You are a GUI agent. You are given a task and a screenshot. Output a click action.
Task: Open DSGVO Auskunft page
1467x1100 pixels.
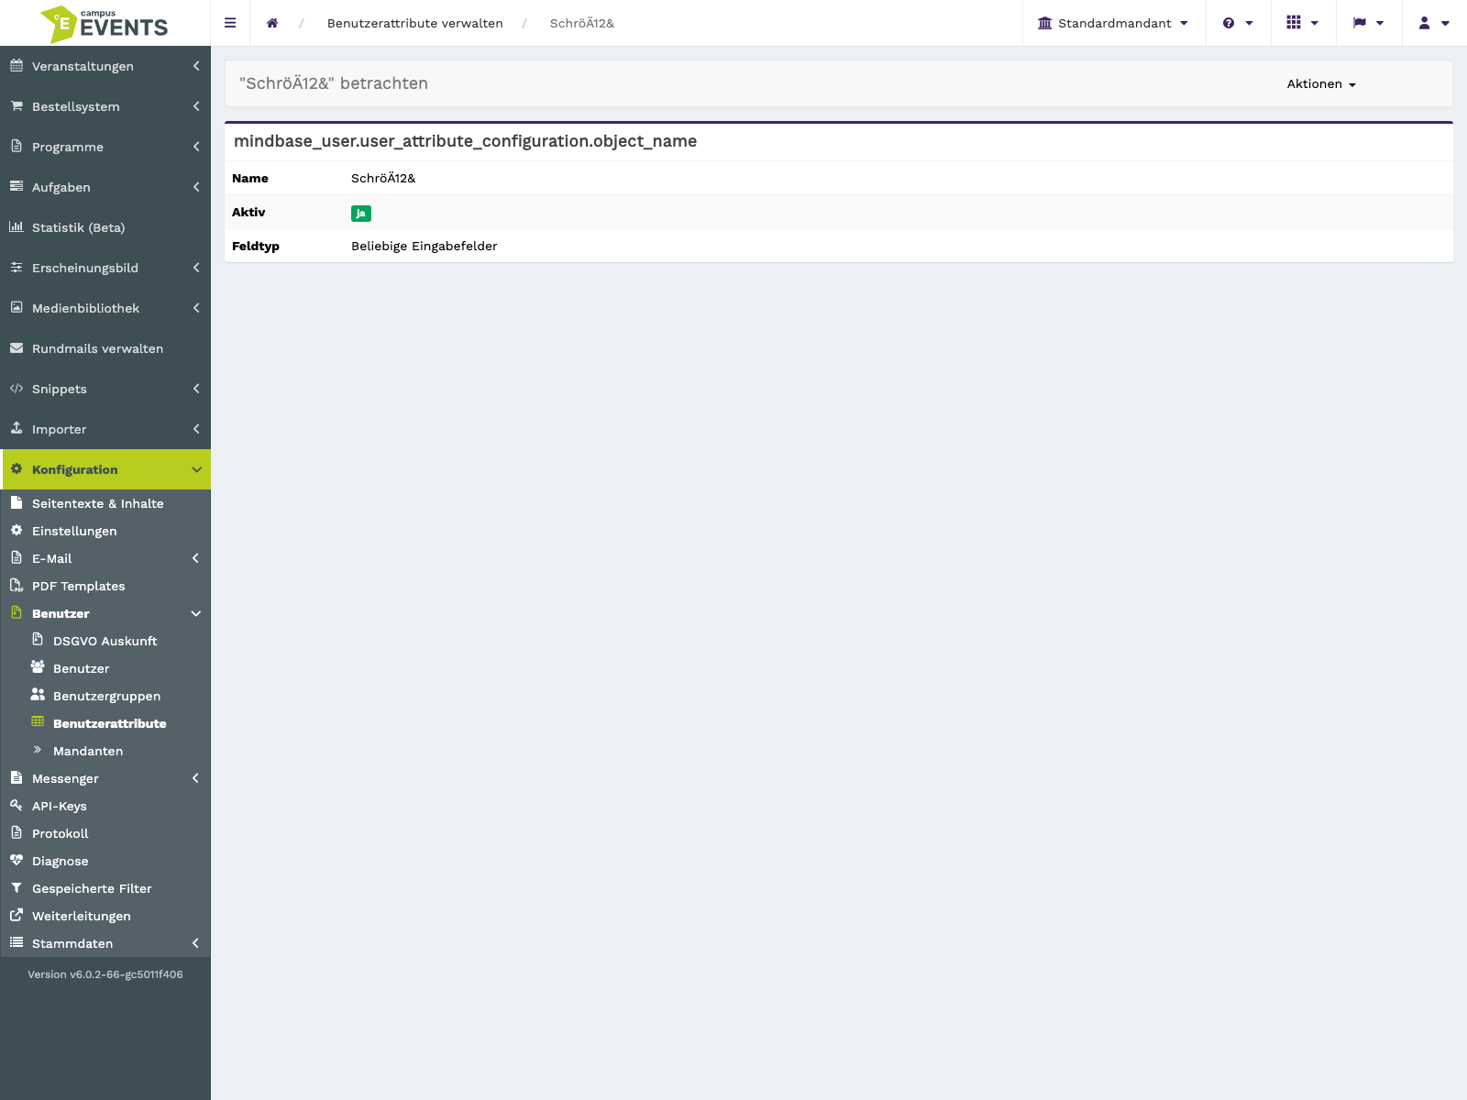click(x=105, y=641)
